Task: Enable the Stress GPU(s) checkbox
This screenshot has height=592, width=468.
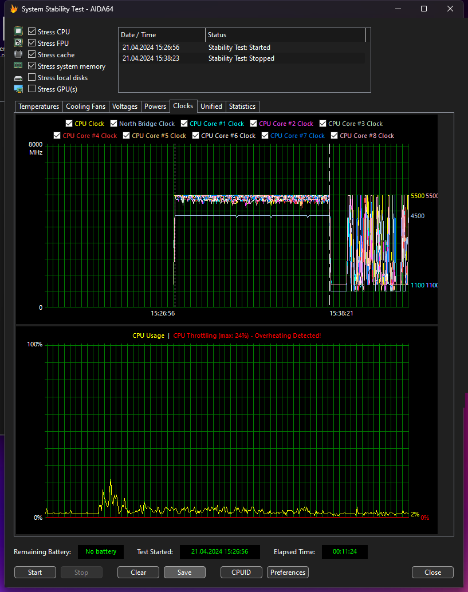Action: coord(32,89)
